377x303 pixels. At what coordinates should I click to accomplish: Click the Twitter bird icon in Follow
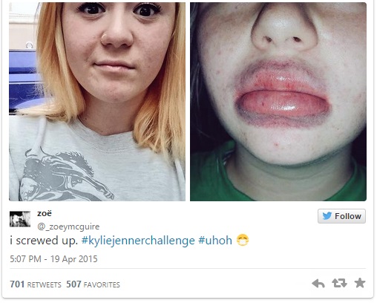[x=327, y=216]
